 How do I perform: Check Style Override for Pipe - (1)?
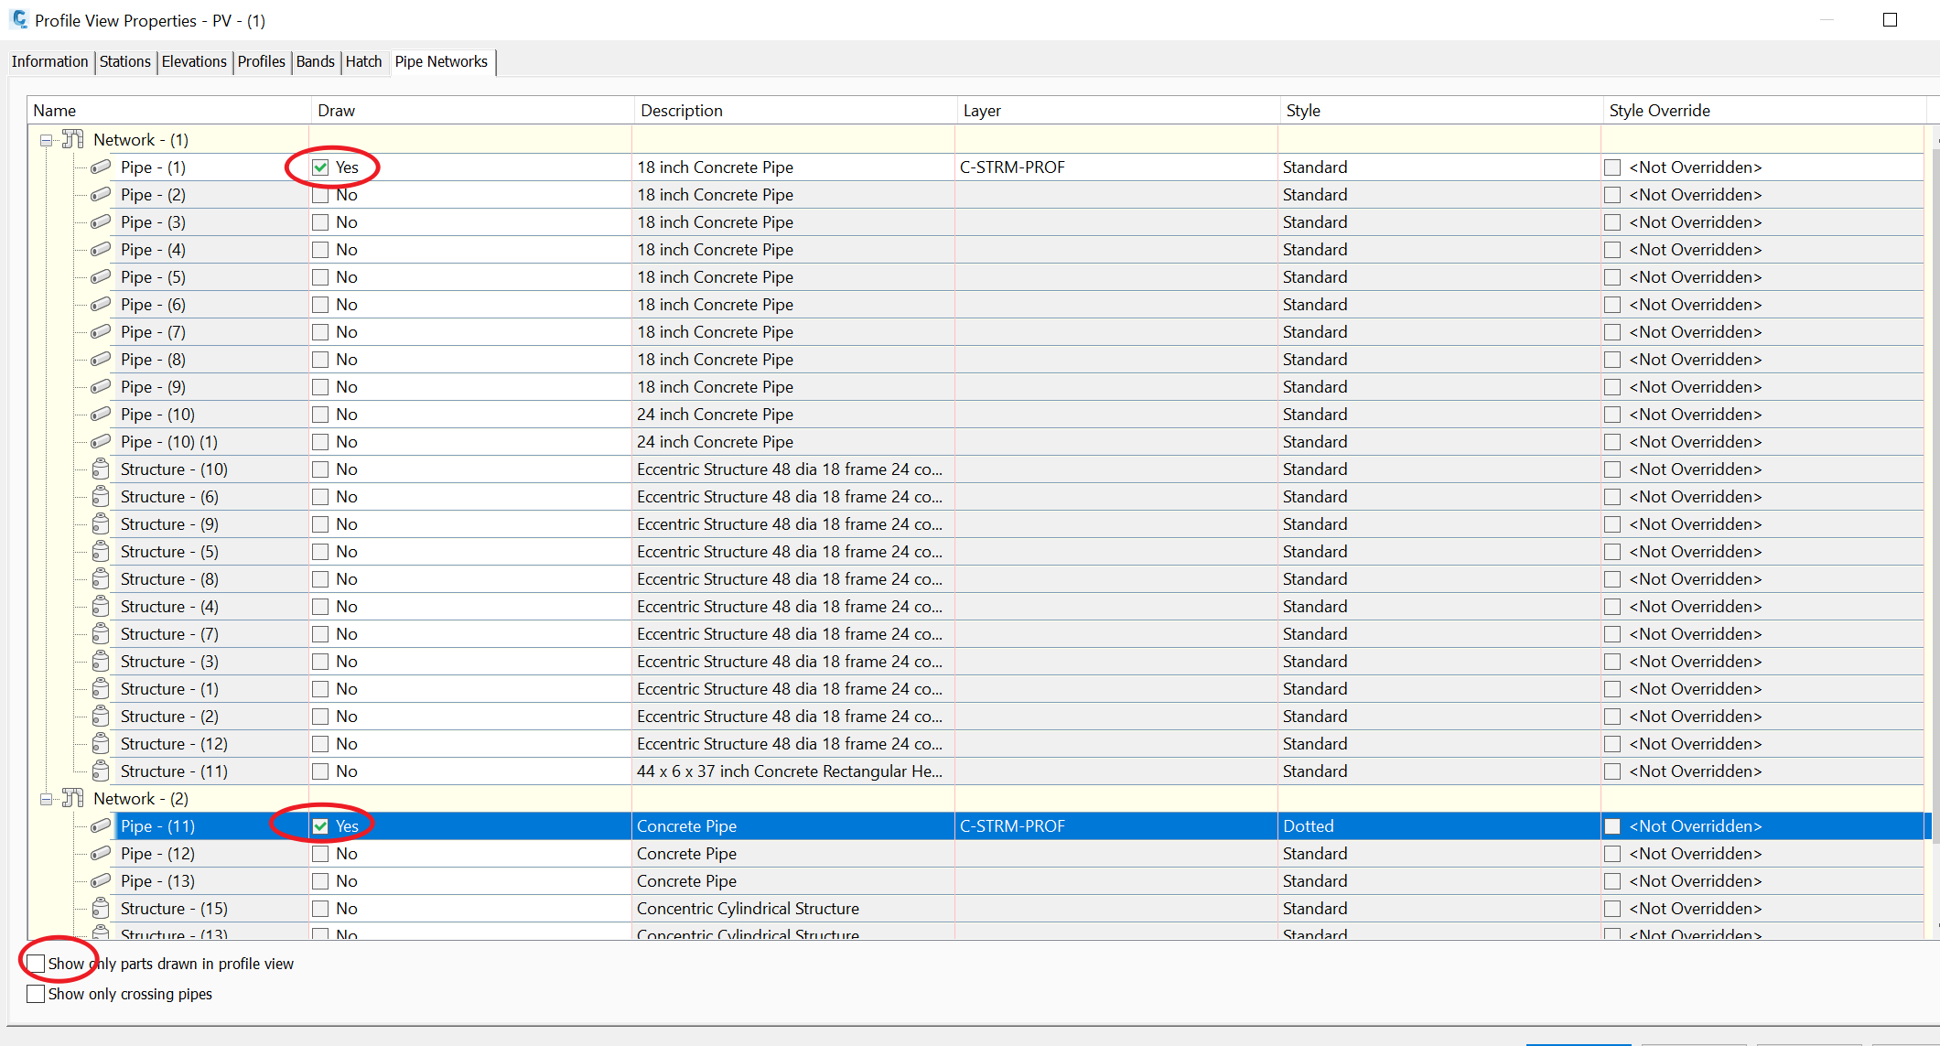1612,167
